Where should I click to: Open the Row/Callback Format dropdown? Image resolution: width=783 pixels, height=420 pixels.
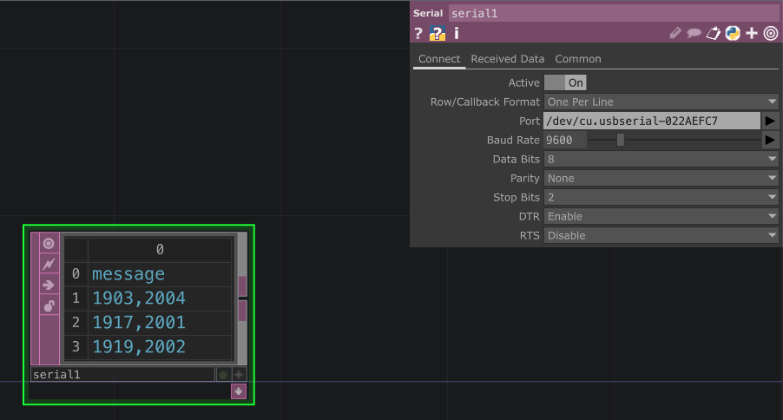[x=661, y=102]
